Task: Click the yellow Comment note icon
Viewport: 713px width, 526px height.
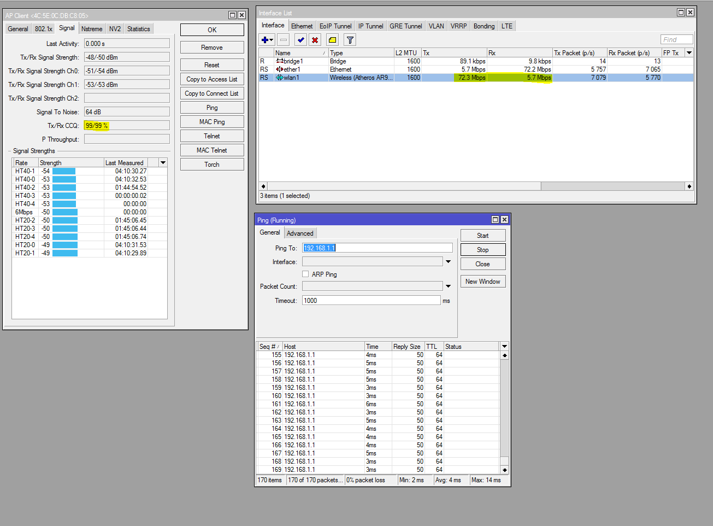Action: (x=332, y=40)
